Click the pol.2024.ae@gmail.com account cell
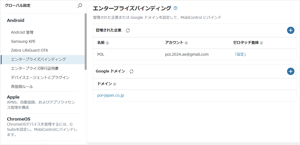This screenshot has width=300, height=145. [187, 54]
